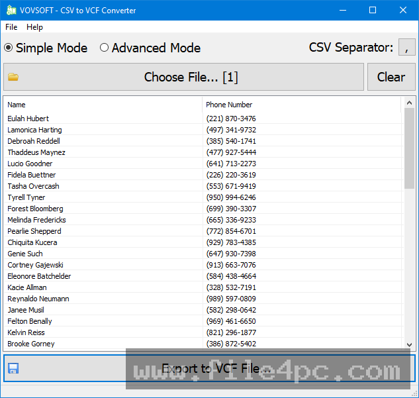Click phone number (328) 532-7191

point(231,287)
